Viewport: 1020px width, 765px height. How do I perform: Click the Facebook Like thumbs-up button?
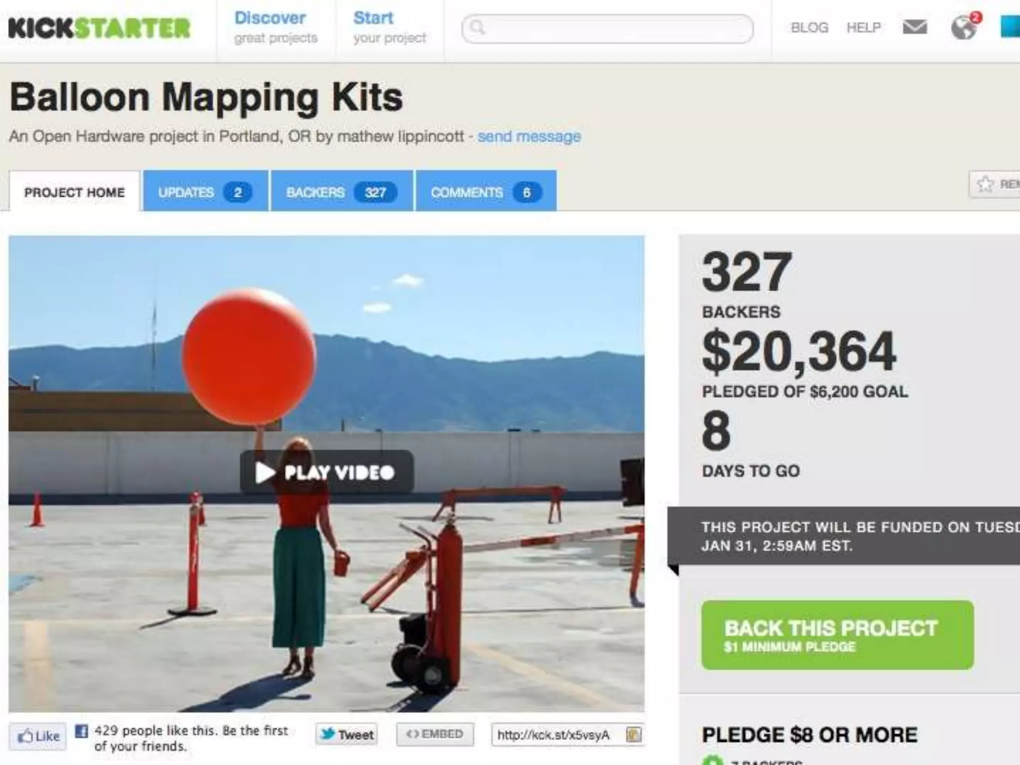click(38, 736)
